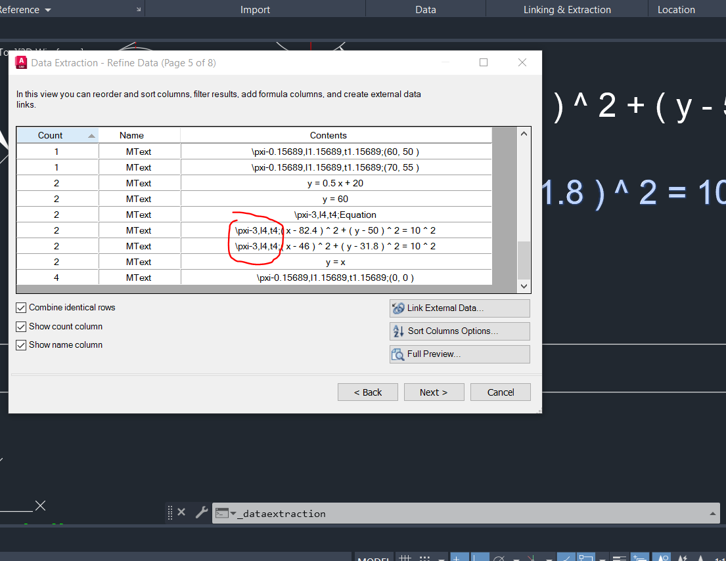Click the table scrollbar down arrow
The height and width of the screenshot is (561, 726).
pyautogui.click(x=524, y=286)
